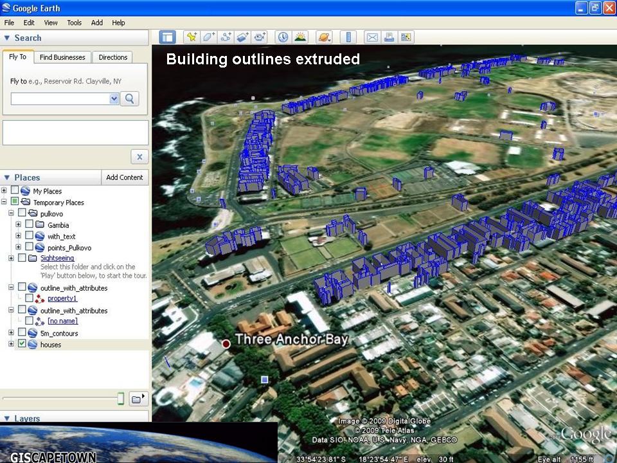The height and width of the screenshot is (463, 617).
Task: Open the View menu
Action: 51,23
